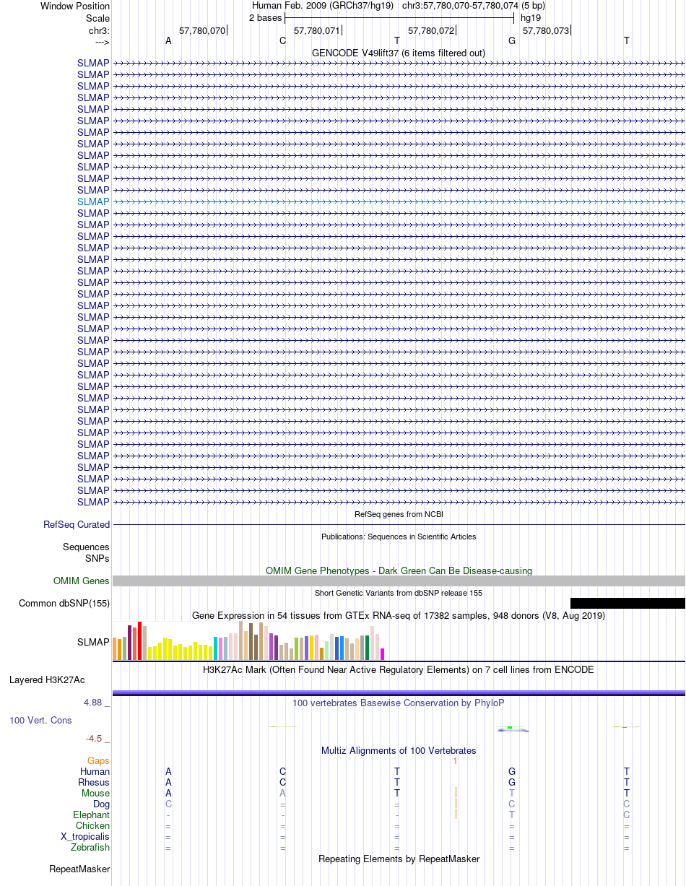Click the cyan bar in GTEx chart

[216, 648]
